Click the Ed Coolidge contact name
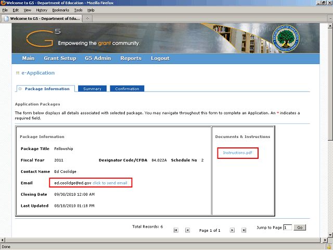Screen dimensions: 333x250 [65, 171]
